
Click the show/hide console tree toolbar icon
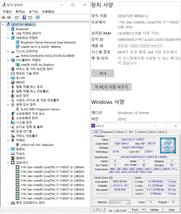click(17, 18)
